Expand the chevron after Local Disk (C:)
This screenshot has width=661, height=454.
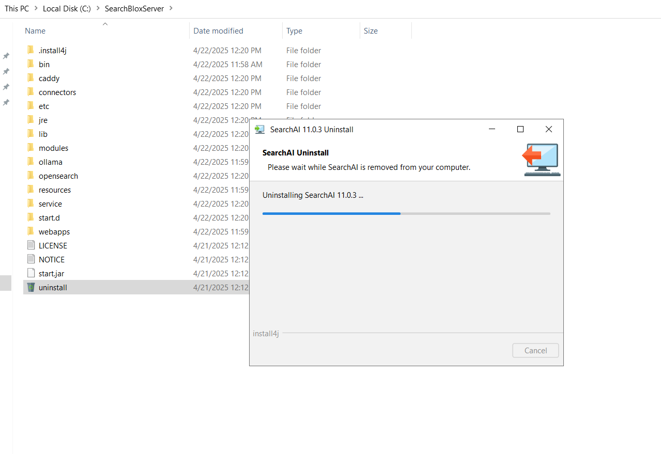tap(98, 9)
